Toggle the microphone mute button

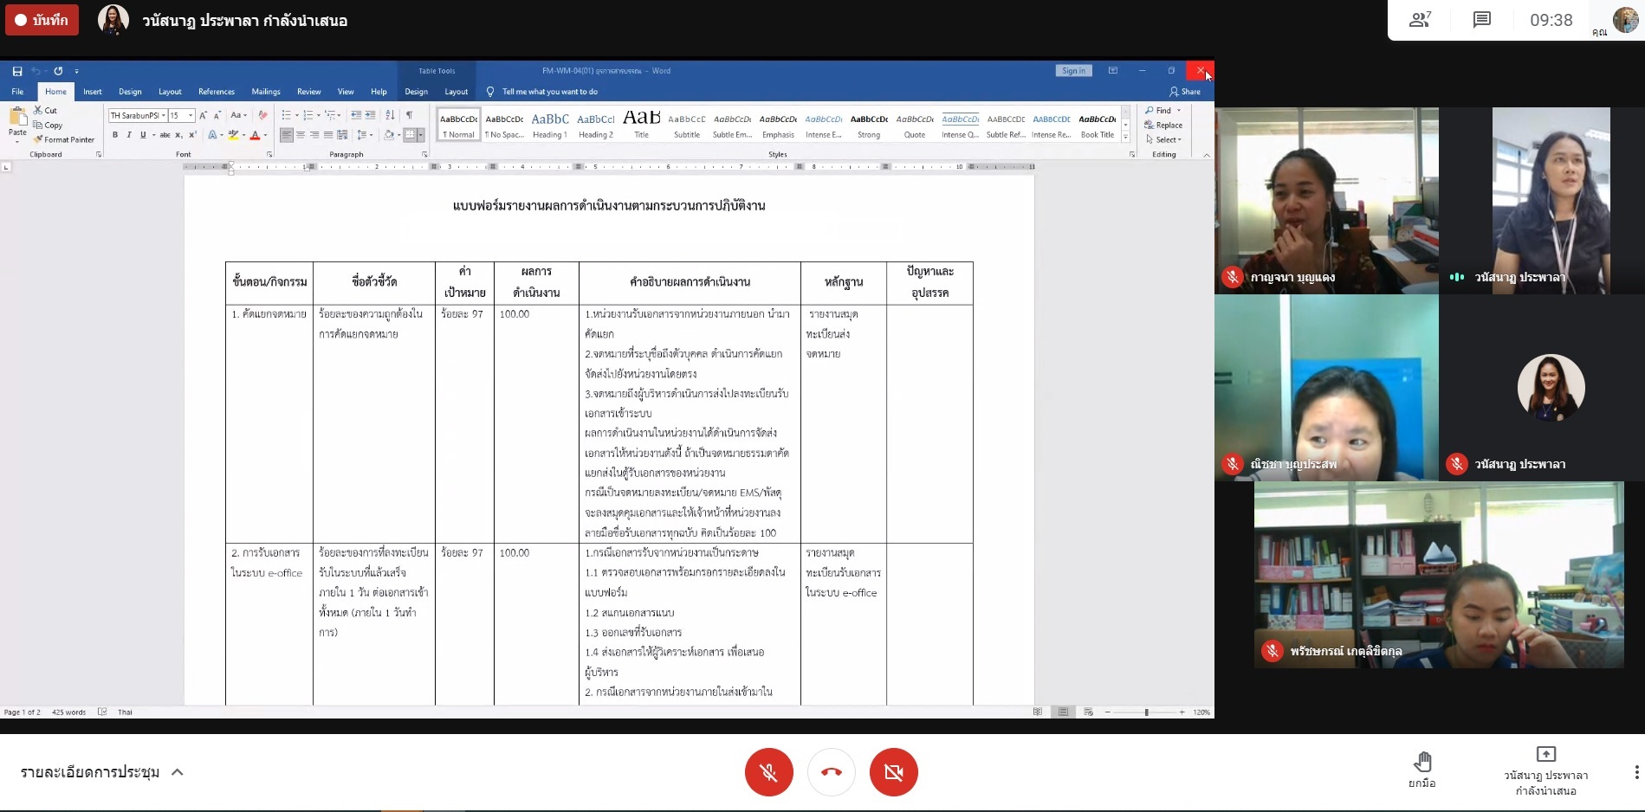click(x=768, y=771)
